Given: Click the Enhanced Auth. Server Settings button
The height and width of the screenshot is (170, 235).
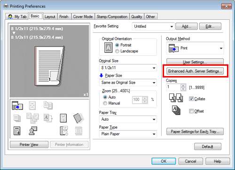Looking at the screenshot, I should (195, 71).
